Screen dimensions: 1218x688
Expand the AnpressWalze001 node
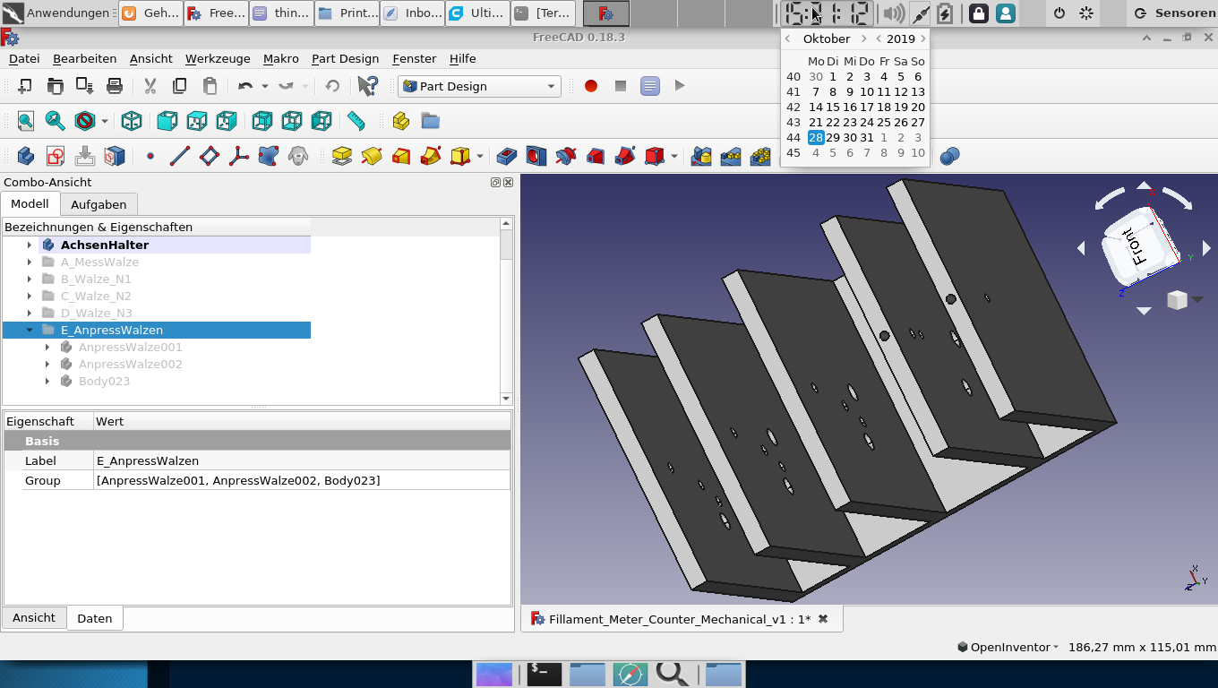pyautogui.click(x=47, y=347)
